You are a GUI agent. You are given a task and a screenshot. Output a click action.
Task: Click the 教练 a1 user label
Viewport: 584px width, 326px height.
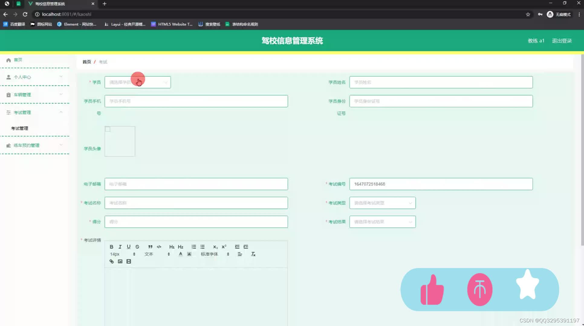536,40
